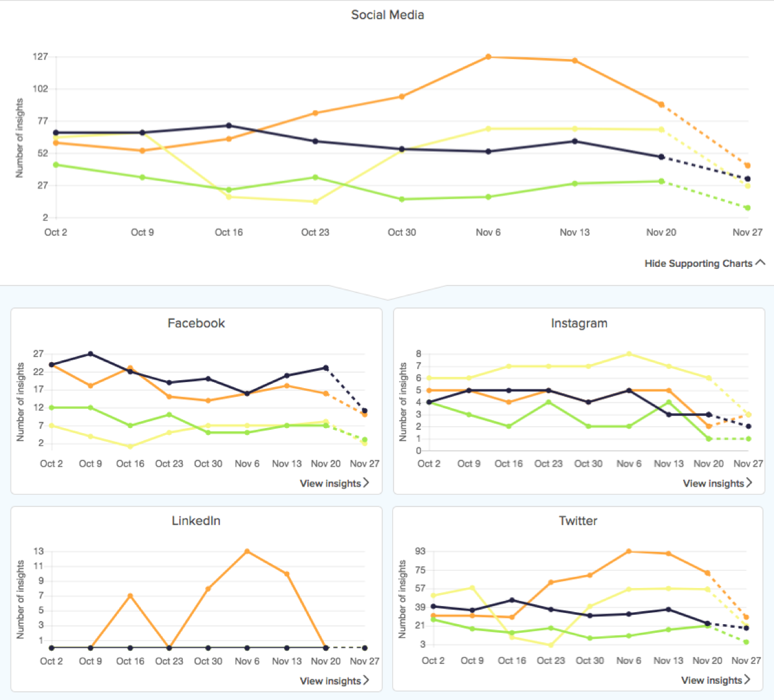Screen dimensions: 774x700
Task: Open View insights for Twitter
Action: [x=715, y=680]
